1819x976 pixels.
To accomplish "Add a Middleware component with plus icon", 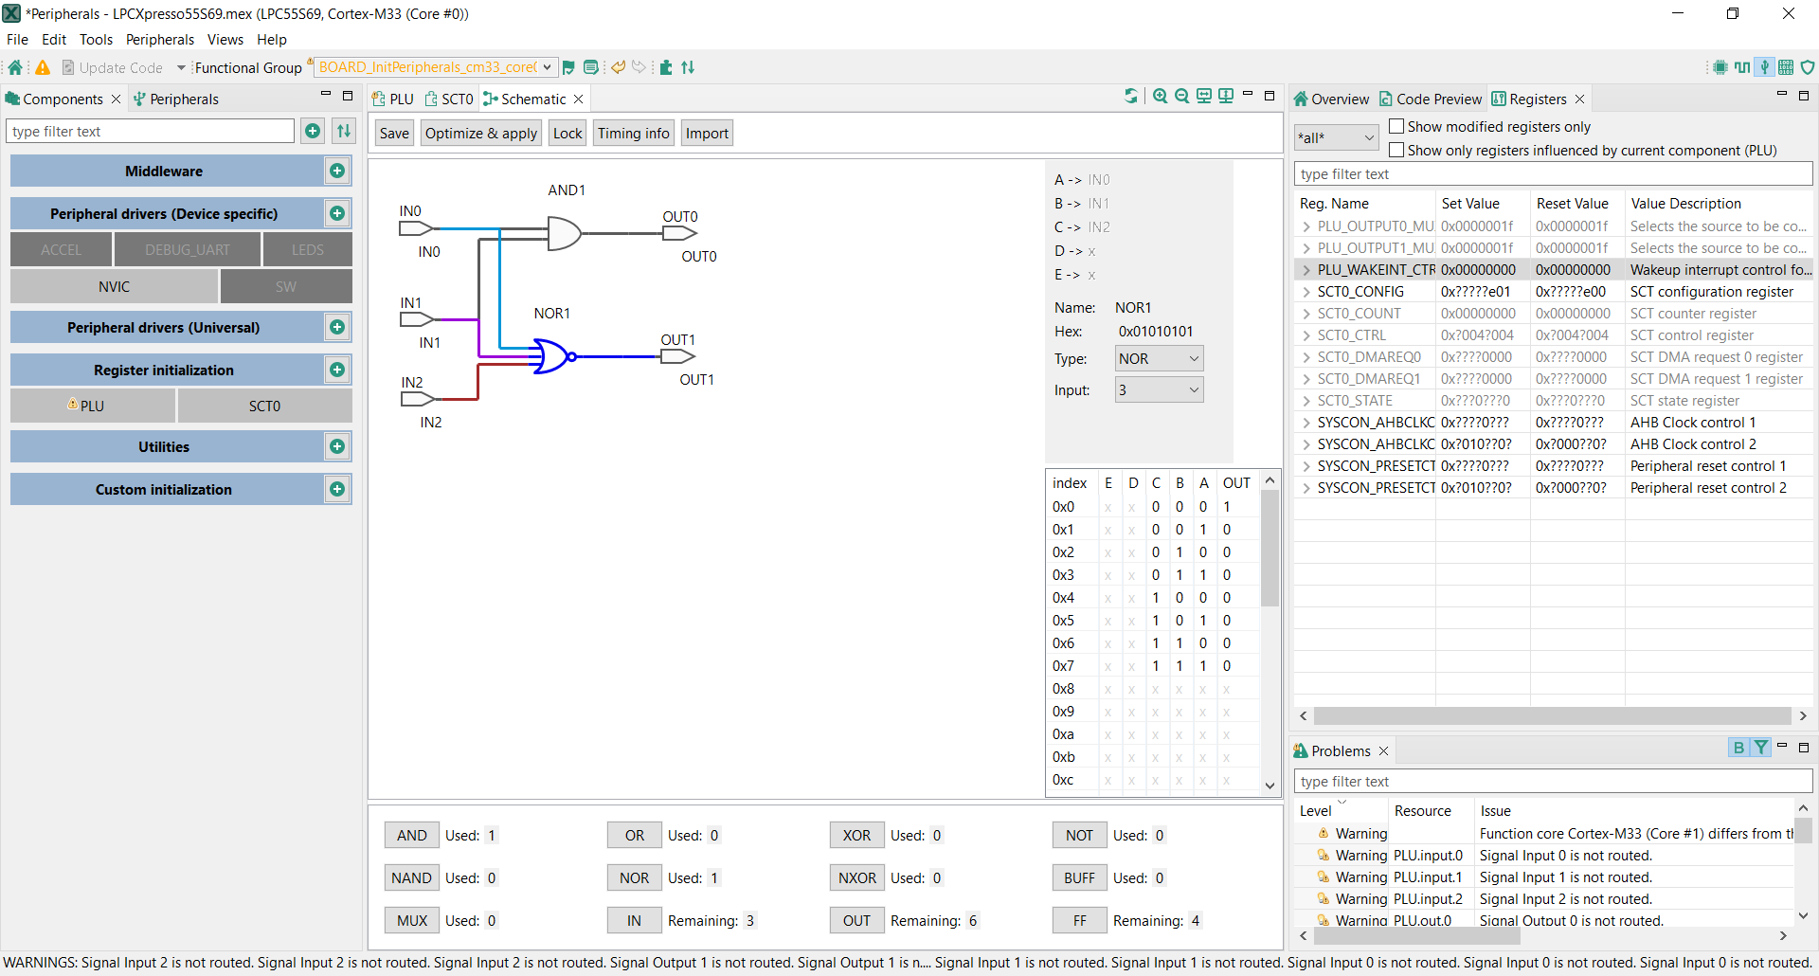I will 336,171.
